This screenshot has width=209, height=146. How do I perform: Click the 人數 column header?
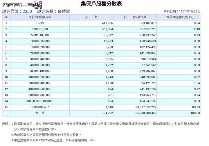coord(91,17)
